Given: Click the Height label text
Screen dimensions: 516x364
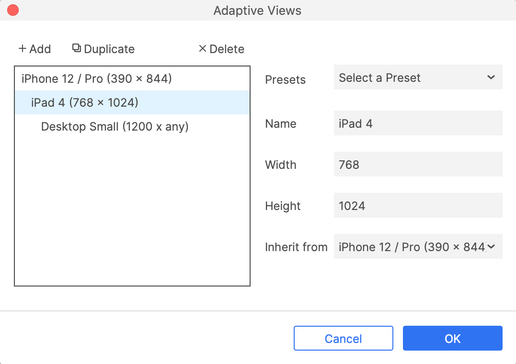Looking at the screenshot, I should (x=283, y=206).
